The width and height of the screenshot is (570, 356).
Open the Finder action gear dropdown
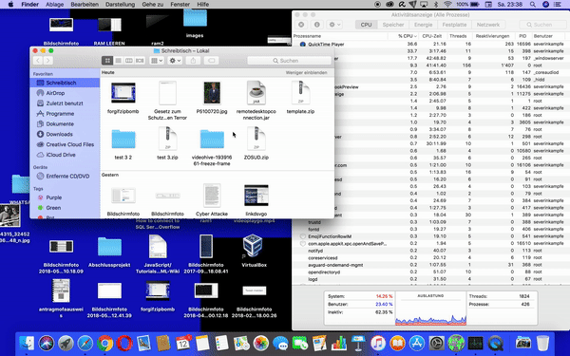click(175, 61)
